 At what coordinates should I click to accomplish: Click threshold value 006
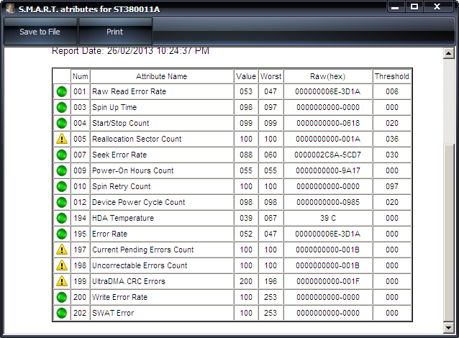point(392,91)
